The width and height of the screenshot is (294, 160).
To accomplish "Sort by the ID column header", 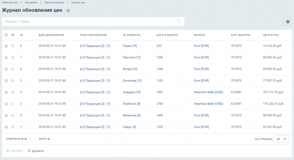I will (x=21, y=35).
